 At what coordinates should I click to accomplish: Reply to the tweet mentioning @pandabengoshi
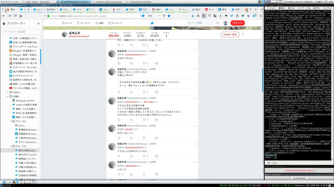point(119,156)
